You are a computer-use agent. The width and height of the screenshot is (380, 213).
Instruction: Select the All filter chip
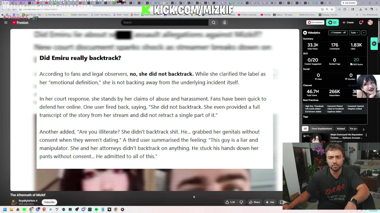[x=305, y=129]
